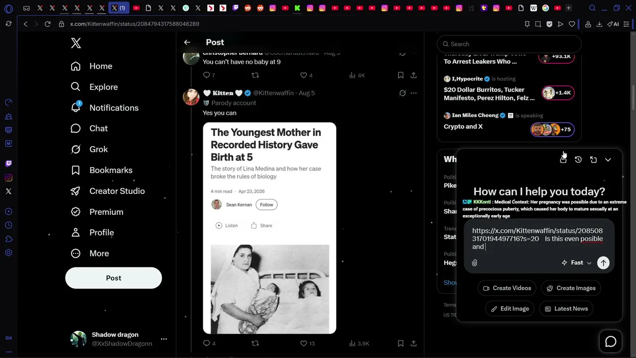Click Share in the article card
The height and width of the screenshot is (358, 636).
(261, 226)
